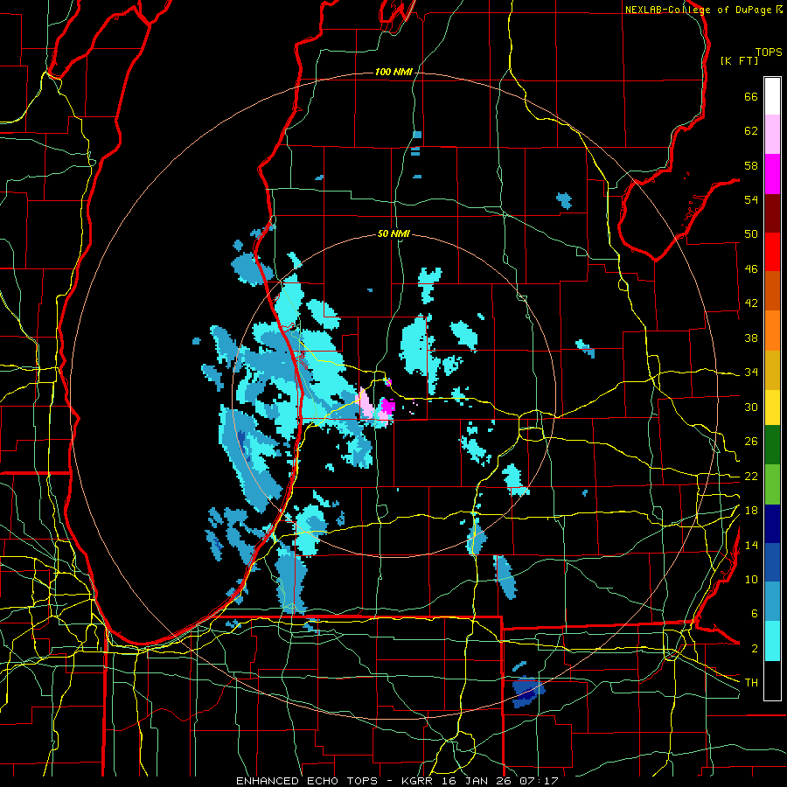Pick the dark green 26 kft legend swatch
This screenshot has height=787, width=787.
pyautogui.click(x=772, y=445)
